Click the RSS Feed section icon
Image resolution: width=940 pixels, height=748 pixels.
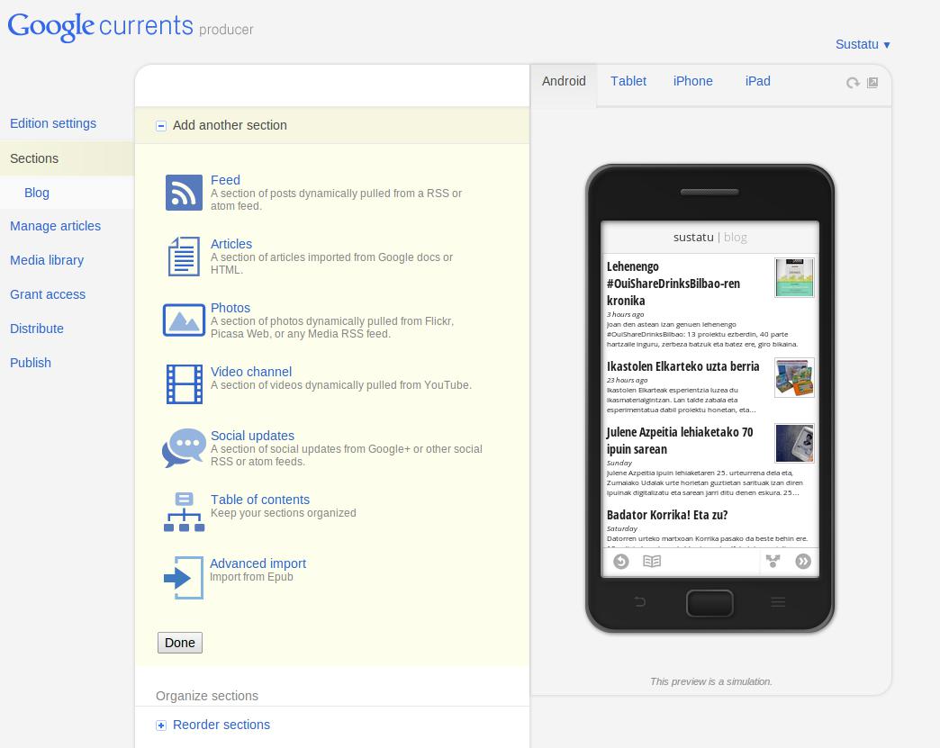click(184, 193)
